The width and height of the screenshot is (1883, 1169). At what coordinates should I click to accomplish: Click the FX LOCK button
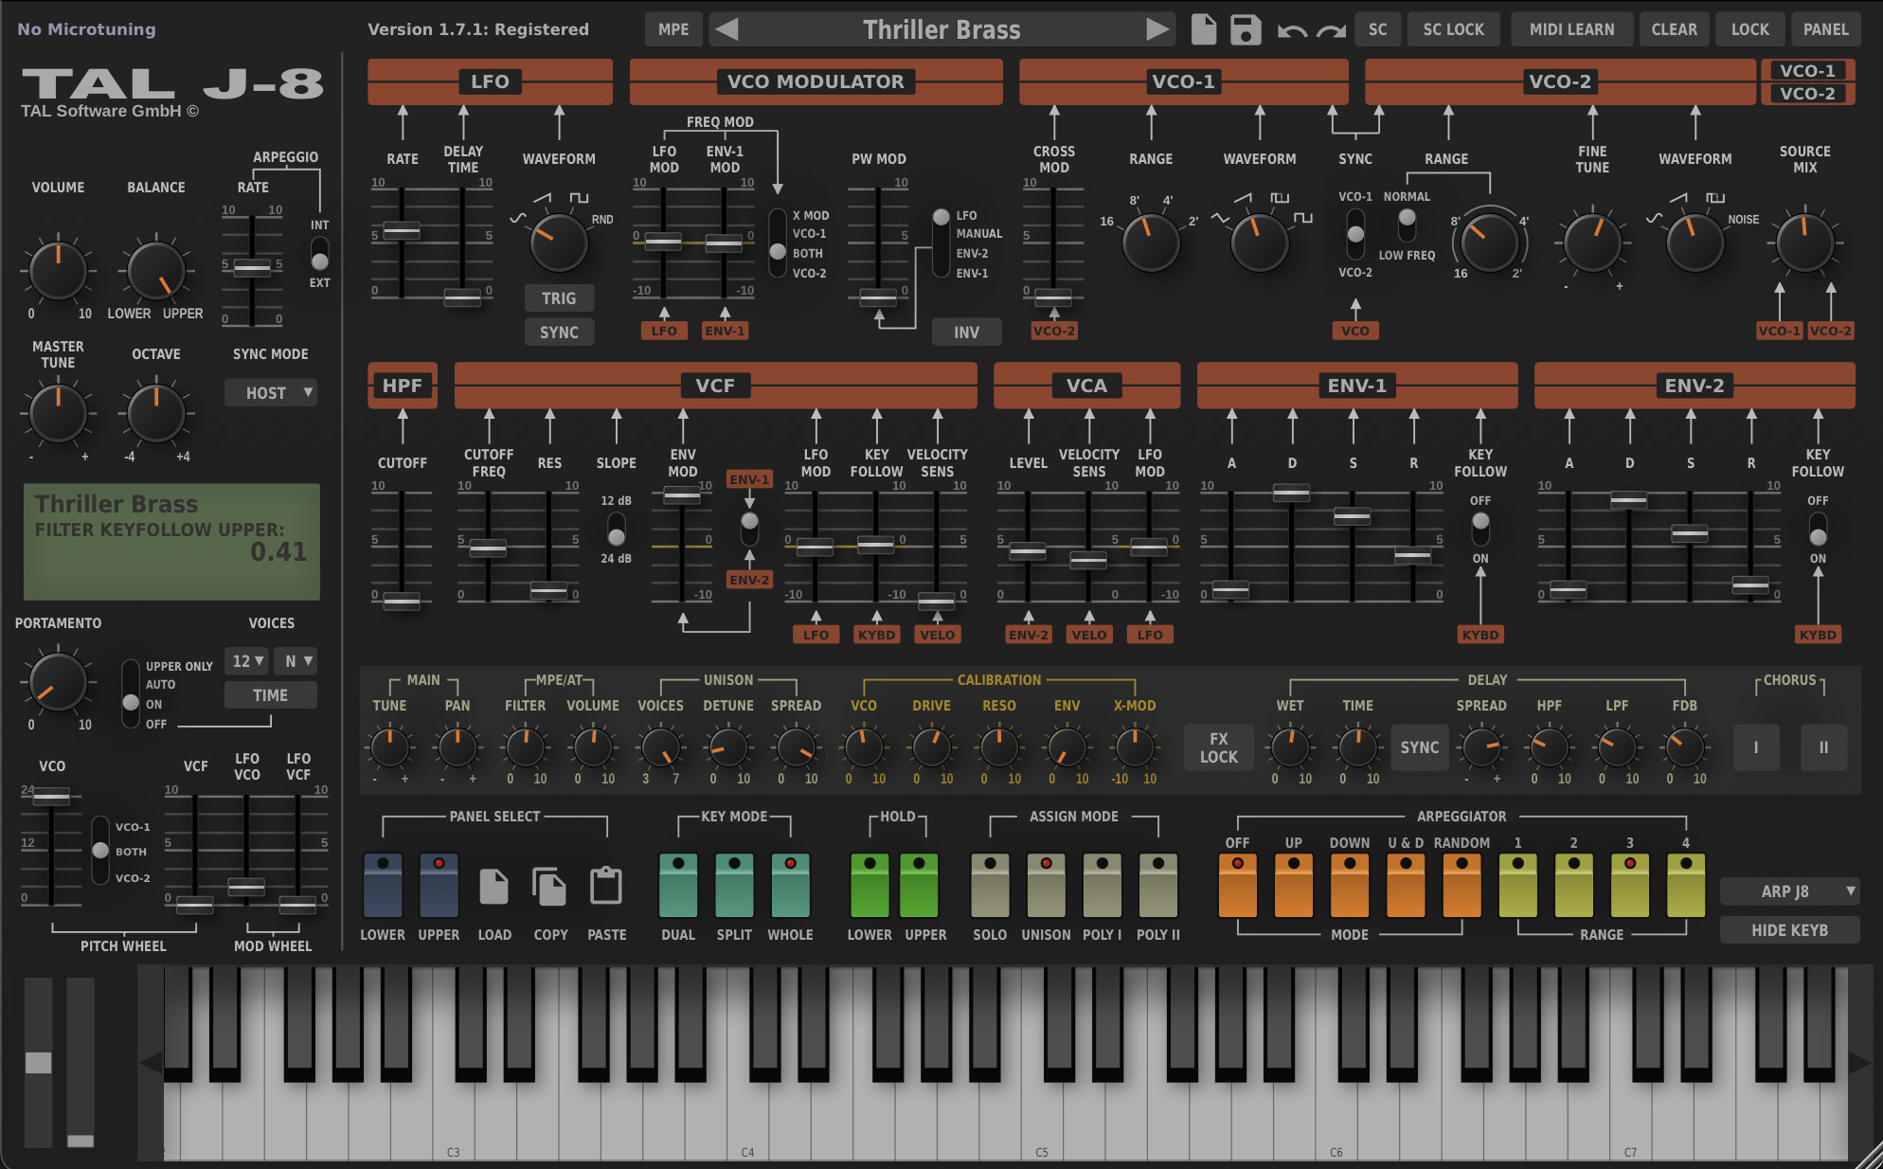pos(1218,747)
